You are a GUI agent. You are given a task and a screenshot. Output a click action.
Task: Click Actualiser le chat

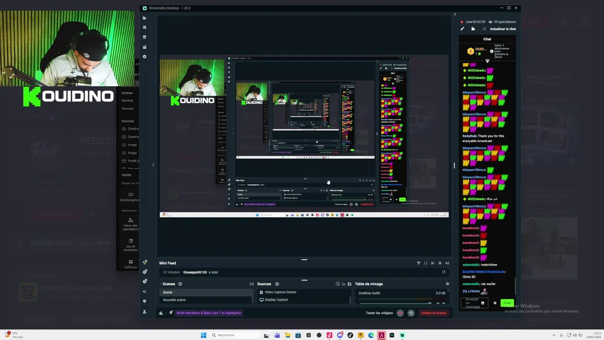[x=503, y=29]
